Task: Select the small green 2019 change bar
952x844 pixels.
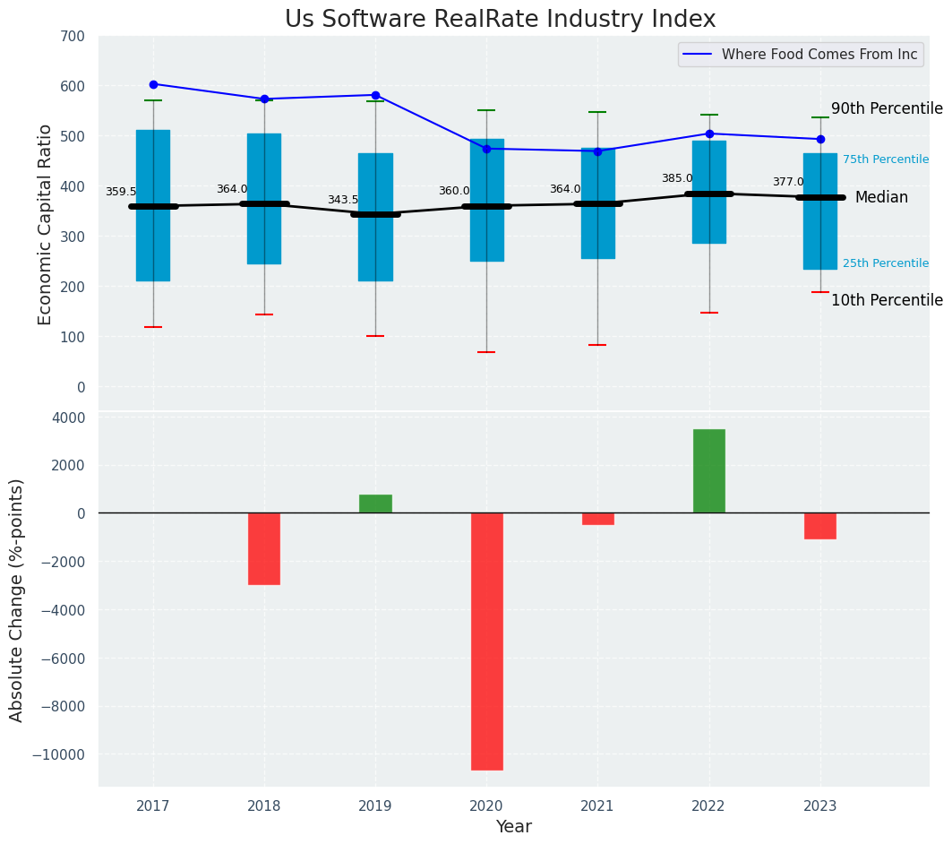Action: [x=375, y=504]
